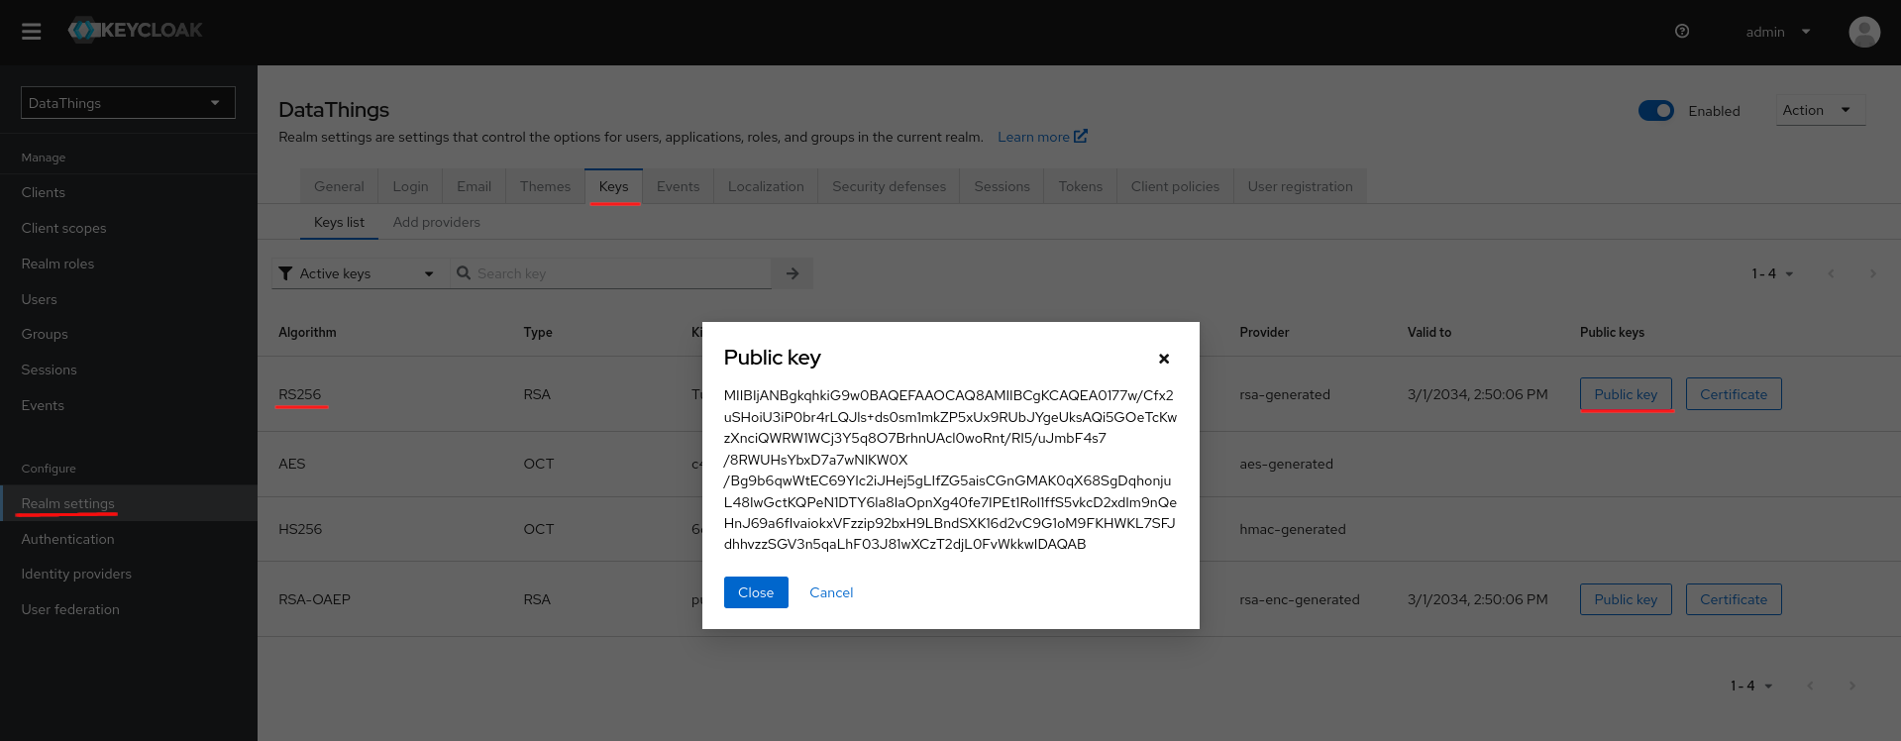1901x741 pixels.
Task: Switch to the General tab
Action: coord(339,186)
